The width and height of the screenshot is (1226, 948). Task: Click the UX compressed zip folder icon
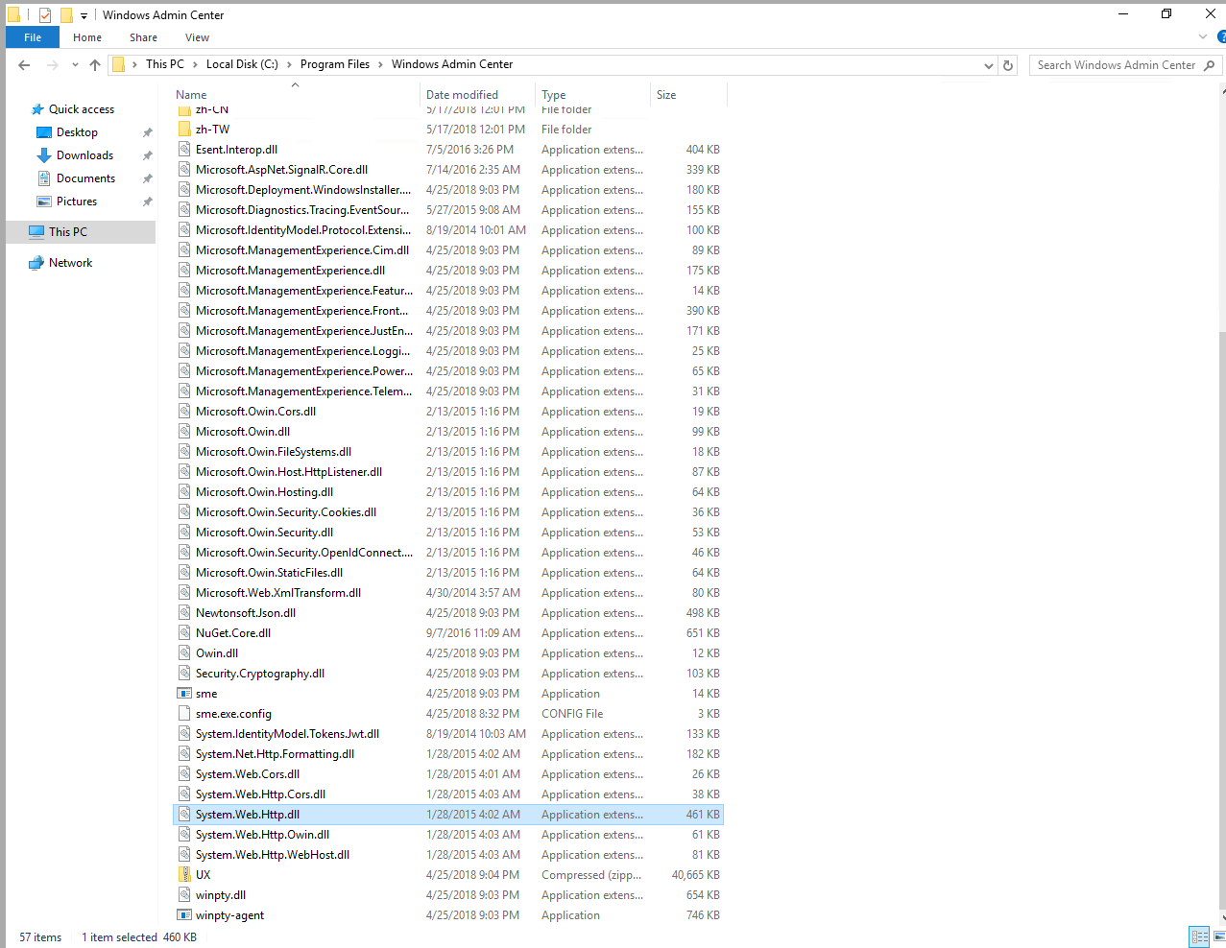coord(184,875)
